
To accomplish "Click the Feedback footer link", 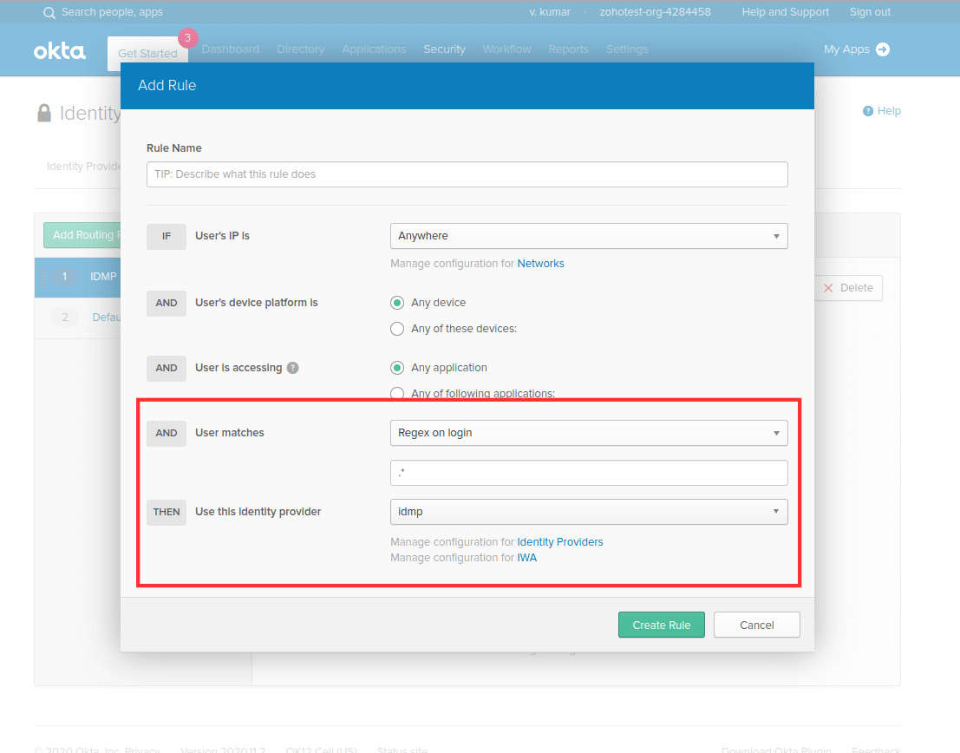I will (876, 750).
